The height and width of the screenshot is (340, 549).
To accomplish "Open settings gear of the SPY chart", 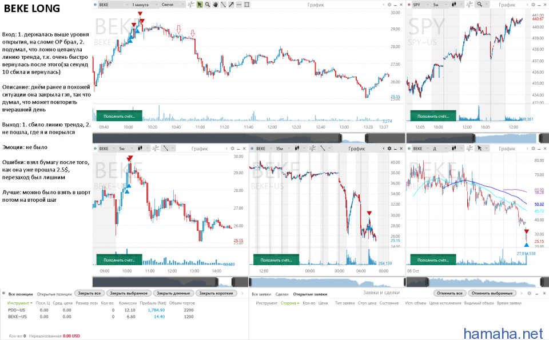I will click(x=533, y=5).
